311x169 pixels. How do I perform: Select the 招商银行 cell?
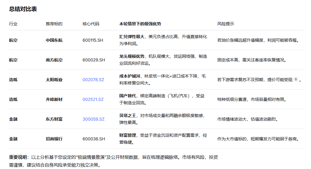(54, 139)
